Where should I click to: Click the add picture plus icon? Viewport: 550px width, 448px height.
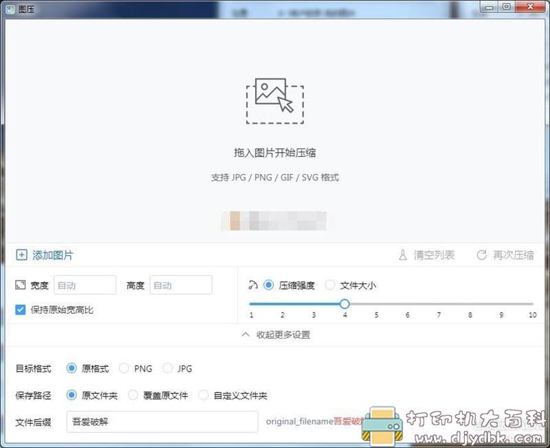click(21, 255)
